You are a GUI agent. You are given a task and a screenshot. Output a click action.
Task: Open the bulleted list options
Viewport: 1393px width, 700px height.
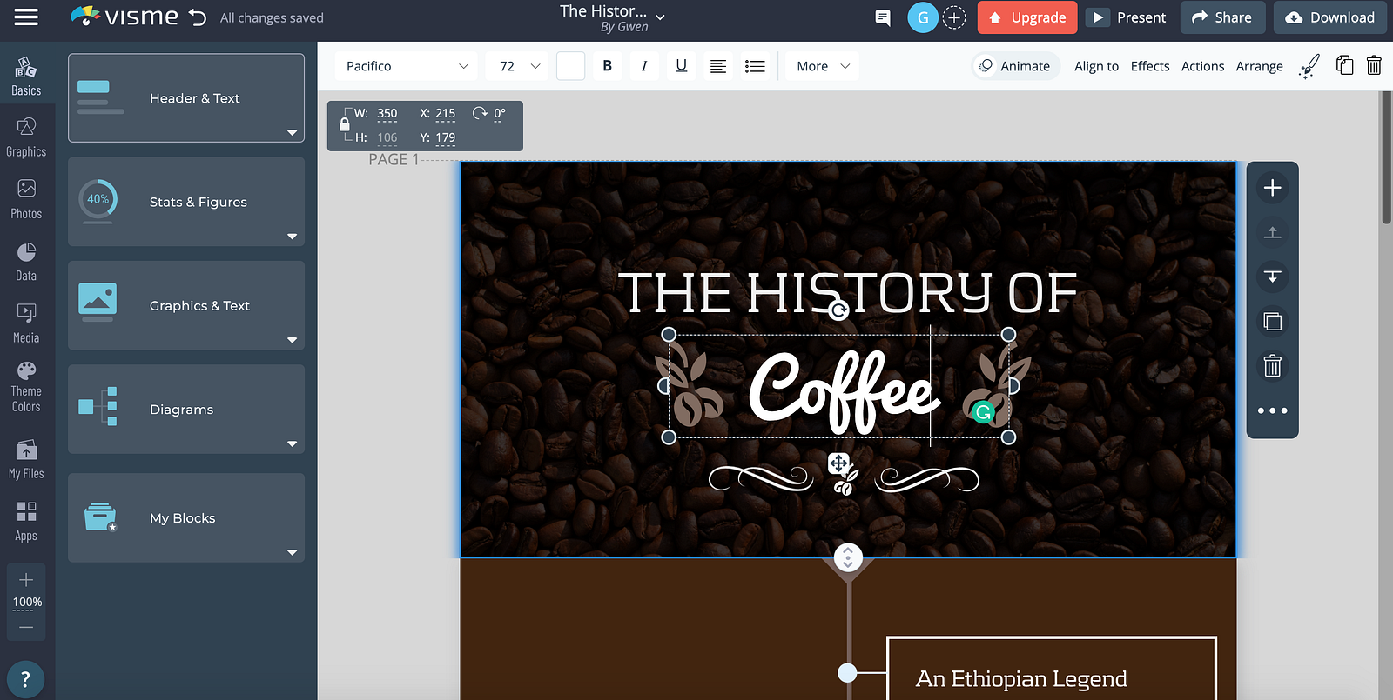[755, 66]
